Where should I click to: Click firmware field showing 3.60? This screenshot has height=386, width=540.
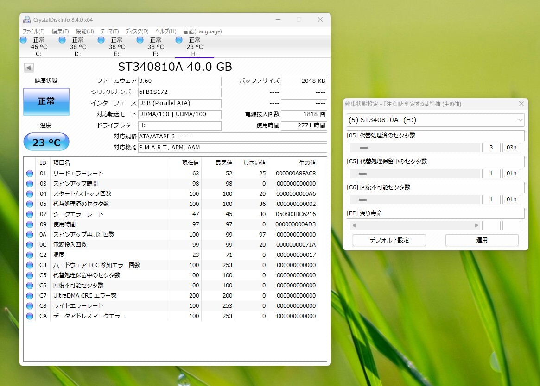[x=180, y=81]
